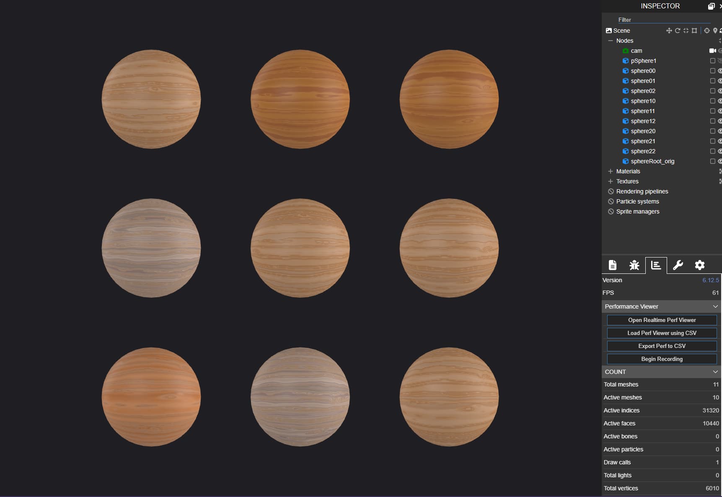Tick the checkbox on the sphere12 row
This screenshot has width=722, height=497.
pyautogui.click(x=712, y=121)
